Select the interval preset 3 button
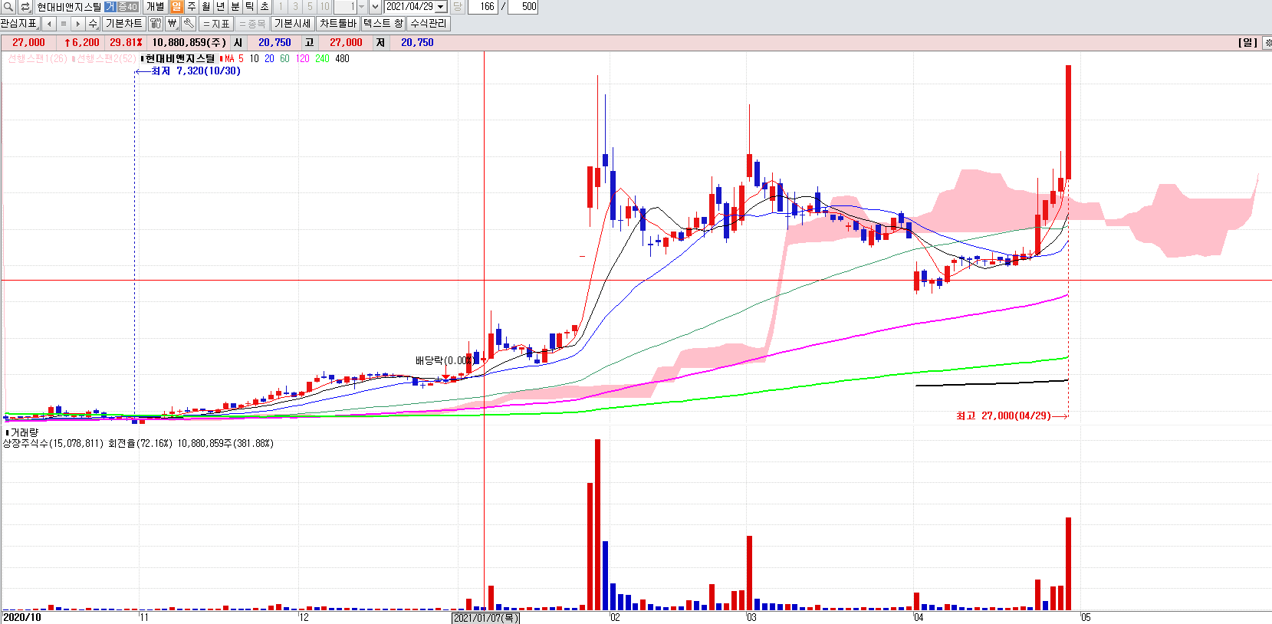Viewport: 1272px width, 624px height. pos(296,7)
